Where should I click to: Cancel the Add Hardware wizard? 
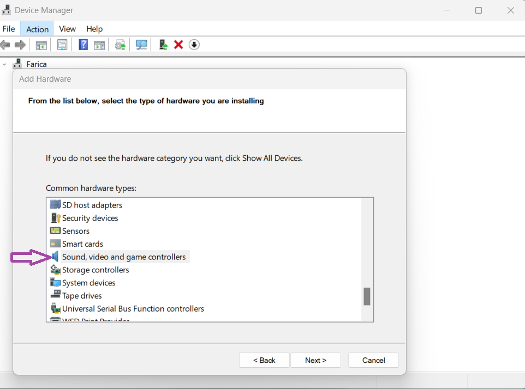[373, 360]
